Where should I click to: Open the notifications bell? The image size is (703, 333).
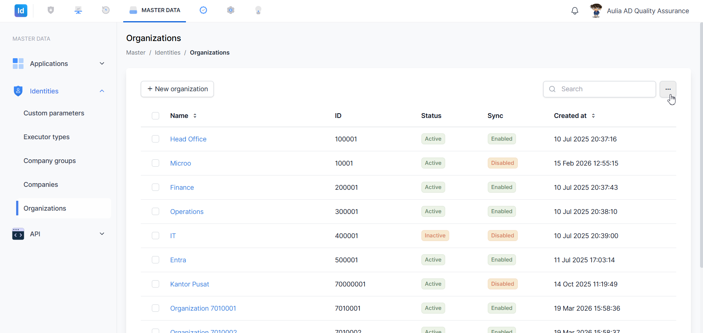(575, 11)
